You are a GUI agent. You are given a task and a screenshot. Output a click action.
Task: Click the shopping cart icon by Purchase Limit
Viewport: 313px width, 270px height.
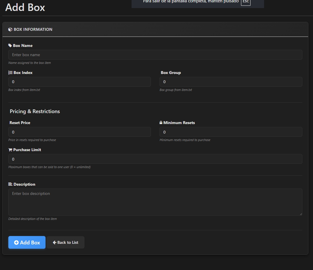coord(10,150)
